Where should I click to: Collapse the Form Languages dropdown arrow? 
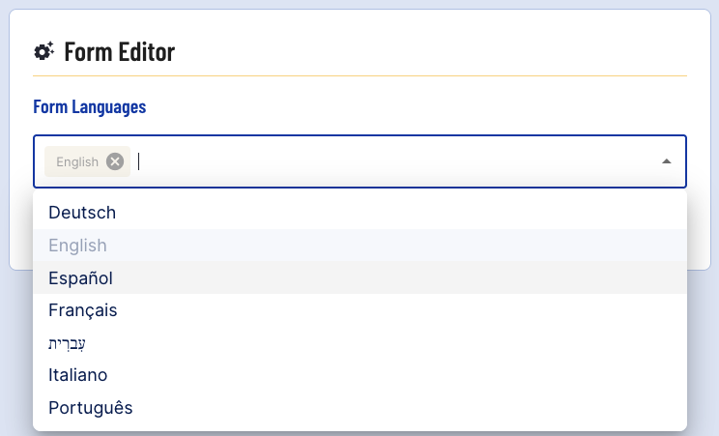(x=666, y=161)
